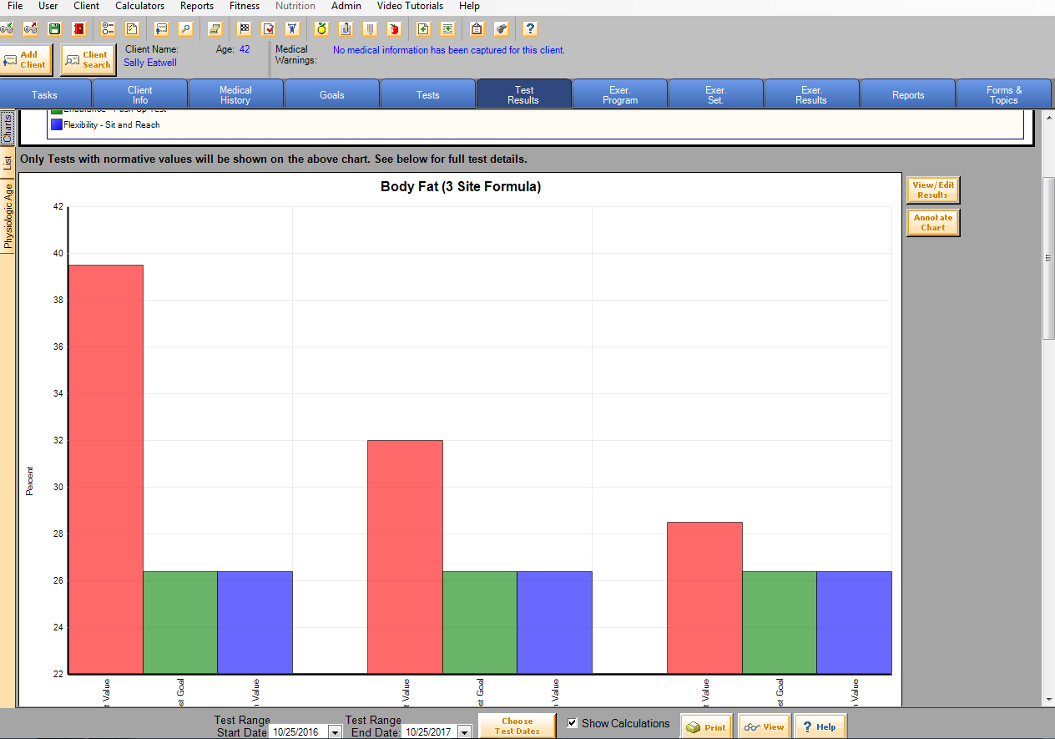Open the User menu

(48, 6)
